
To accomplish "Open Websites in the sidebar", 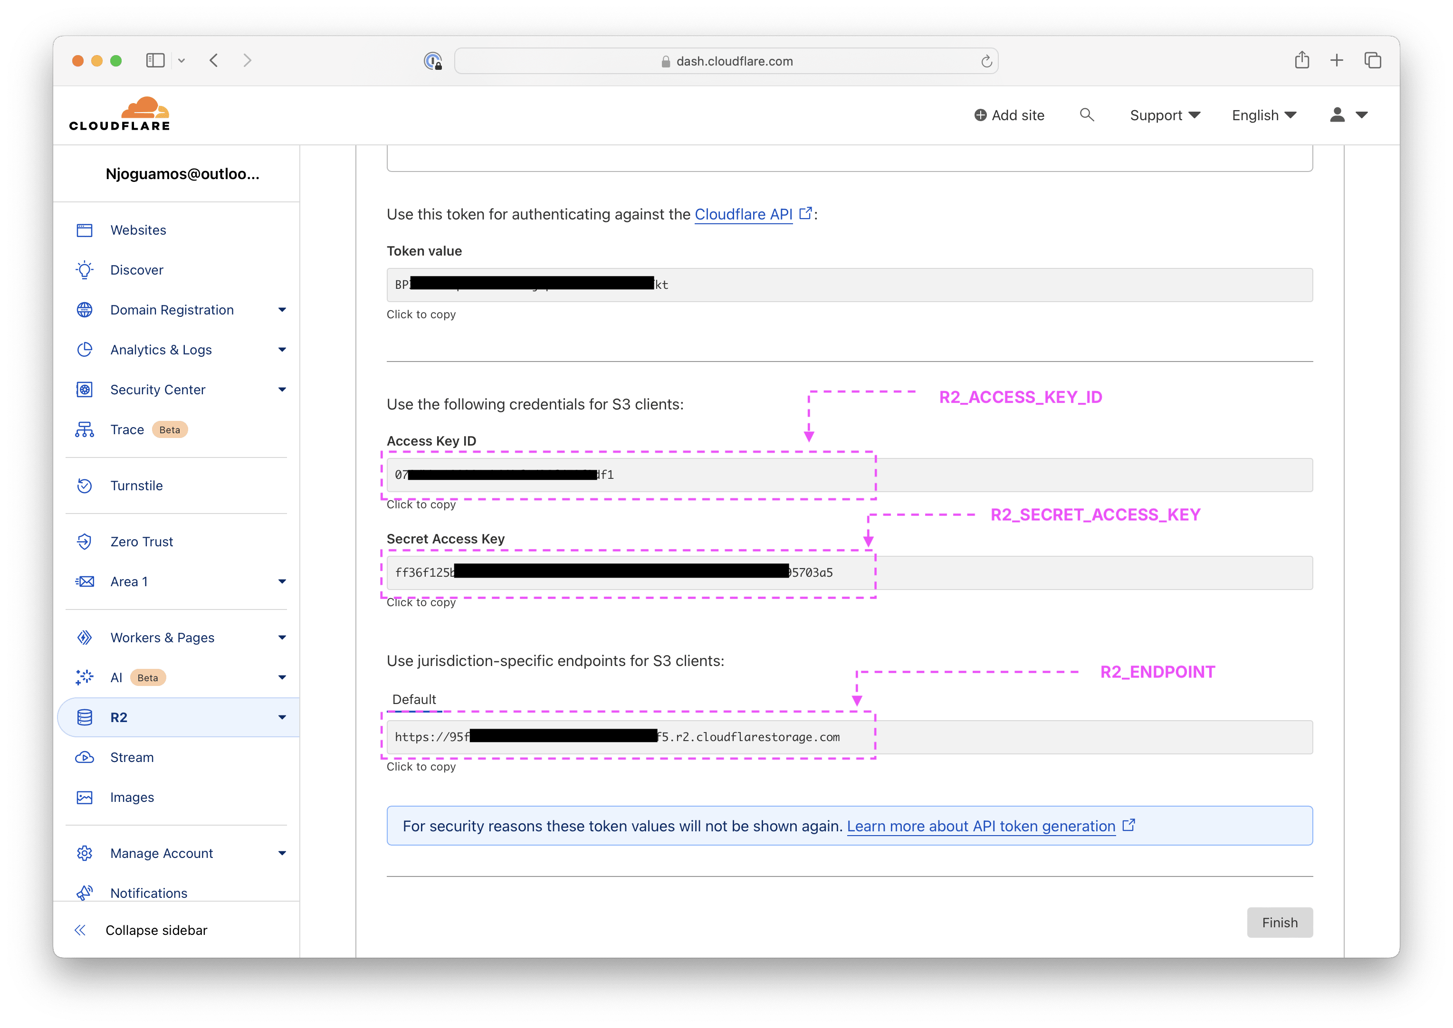I will pyautogui.click(x=138, y=230).
